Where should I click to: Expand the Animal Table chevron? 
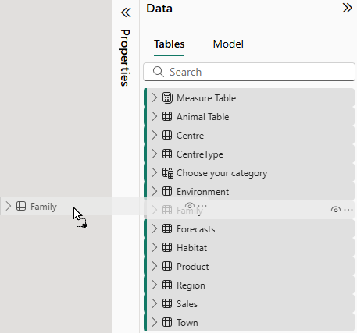click(155, 117)
